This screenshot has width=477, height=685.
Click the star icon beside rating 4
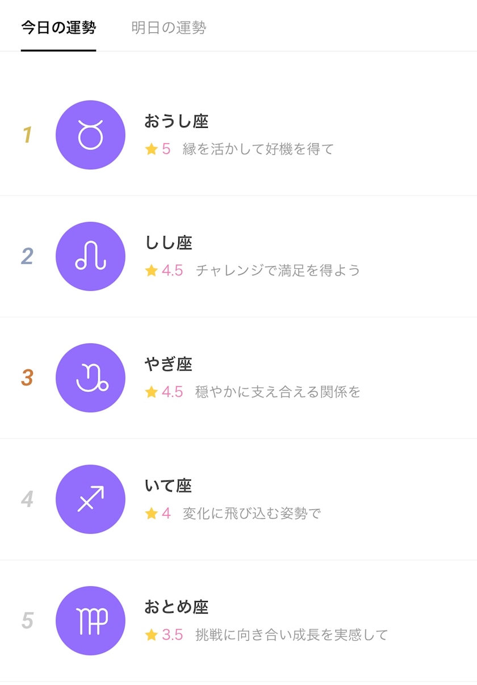pyautogui.click(x=151, y=513)
